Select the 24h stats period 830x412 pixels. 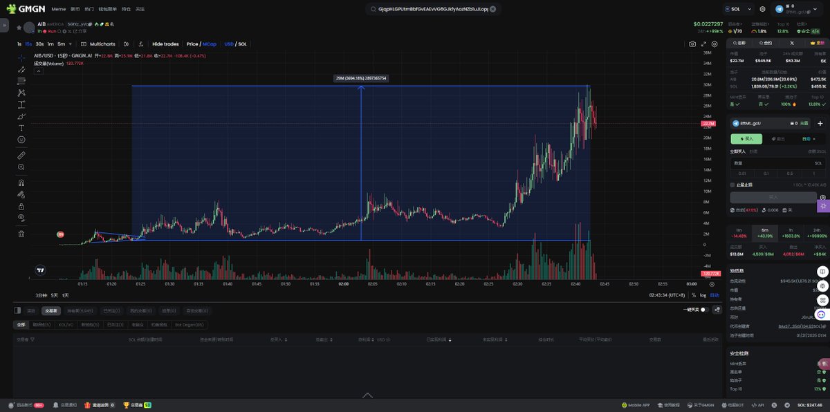[816, 233]
